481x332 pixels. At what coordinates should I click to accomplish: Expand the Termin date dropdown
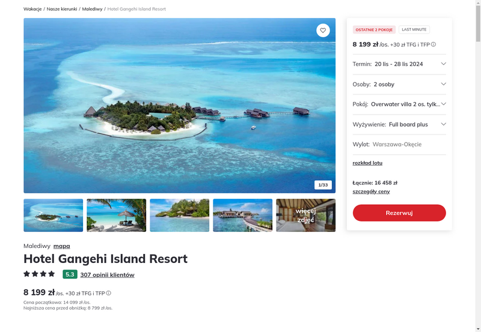[x=399, y=64]
